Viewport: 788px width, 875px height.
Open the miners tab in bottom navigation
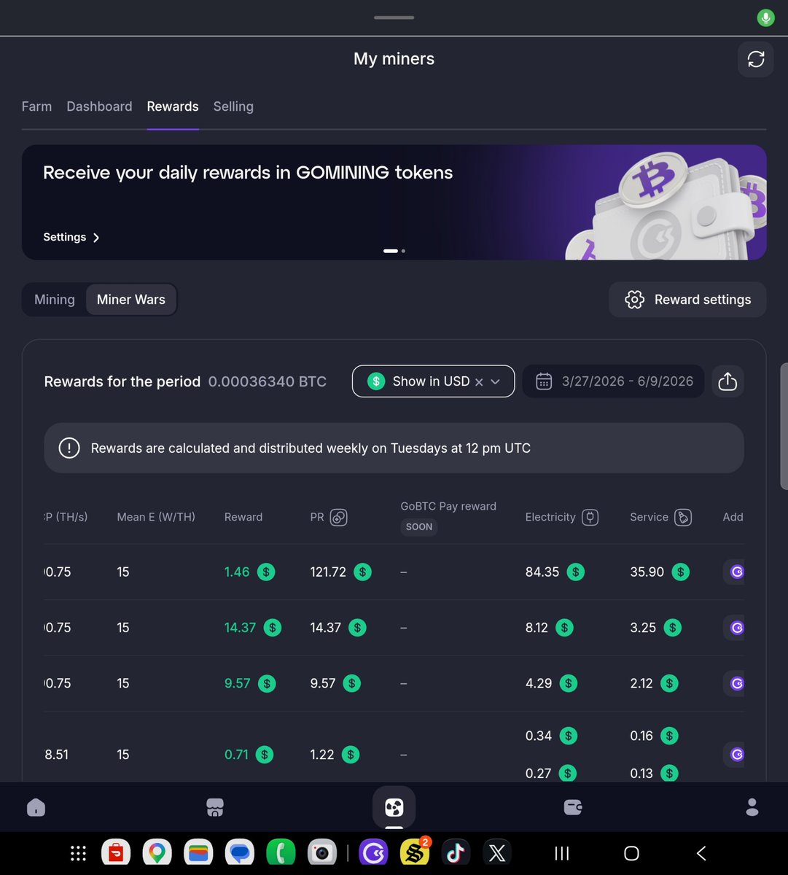tap(394, 807)
